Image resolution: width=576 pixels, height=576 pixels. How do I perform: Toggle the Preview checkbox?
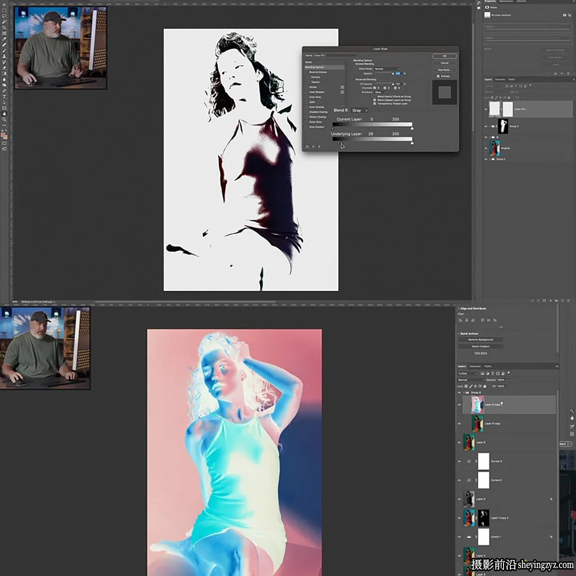pos(438,76)
